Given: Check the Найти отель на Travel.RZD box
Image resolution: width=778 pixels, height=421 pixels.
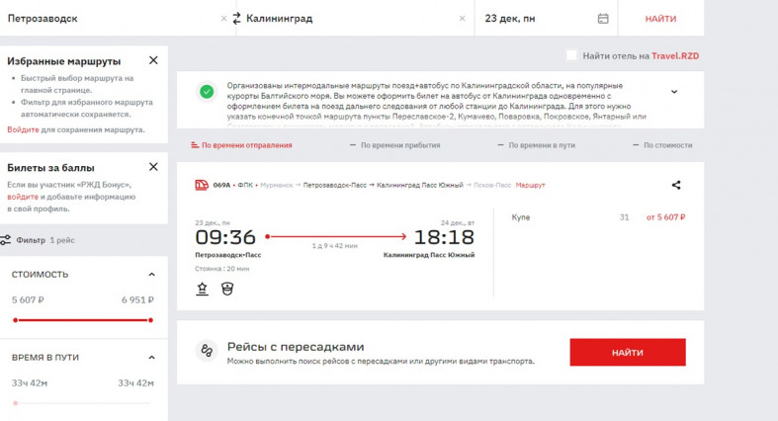Looking at the screenshot, I should point(571,55).
